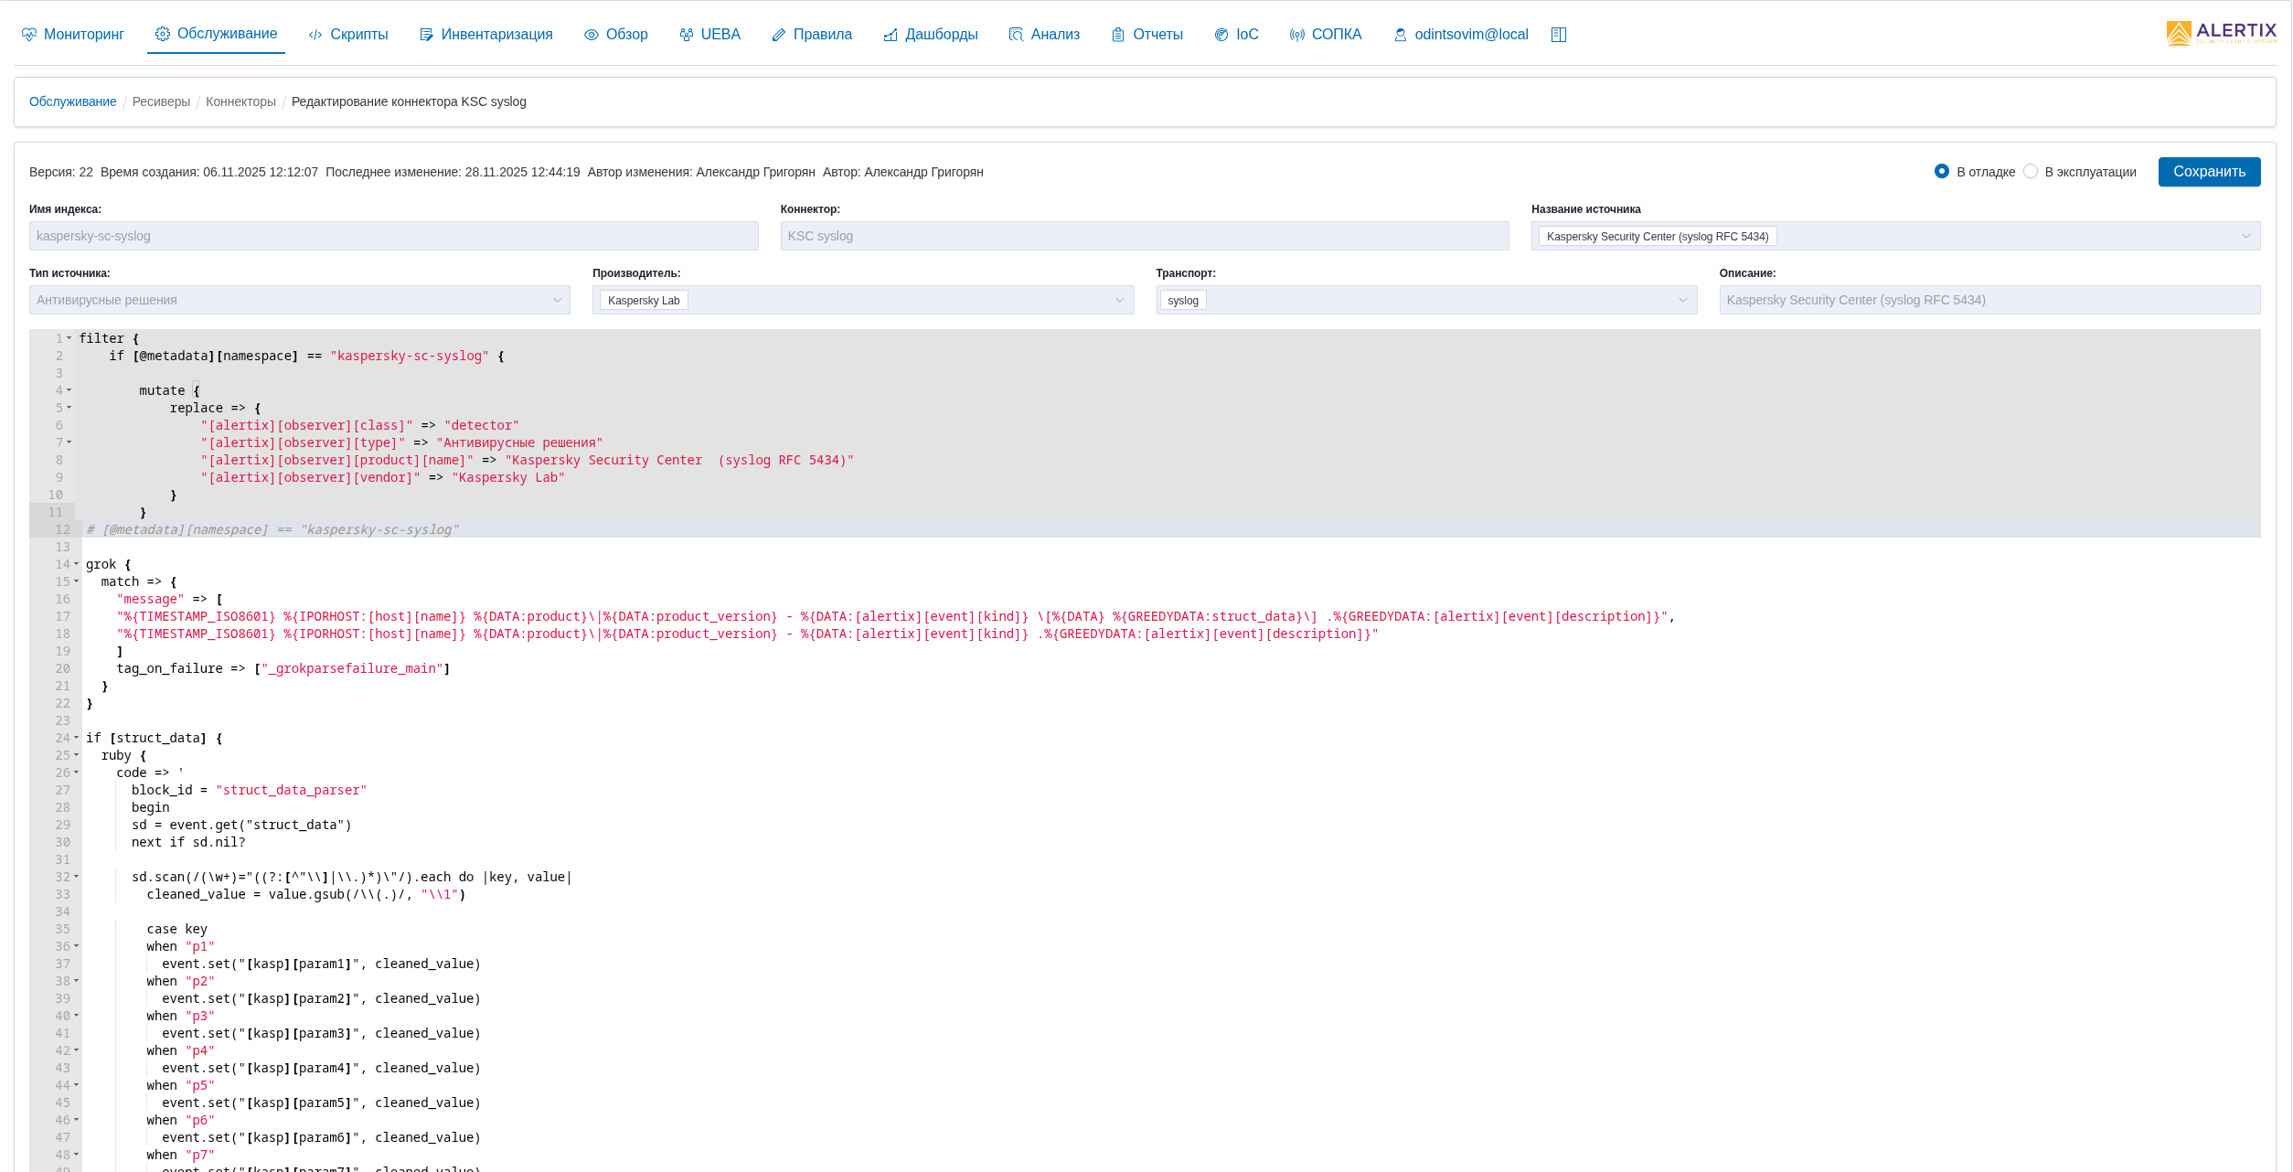This screenshot has width=2293, height=1172.
Task: Open the documentation book icon
Action: (x=1559, y=35)
